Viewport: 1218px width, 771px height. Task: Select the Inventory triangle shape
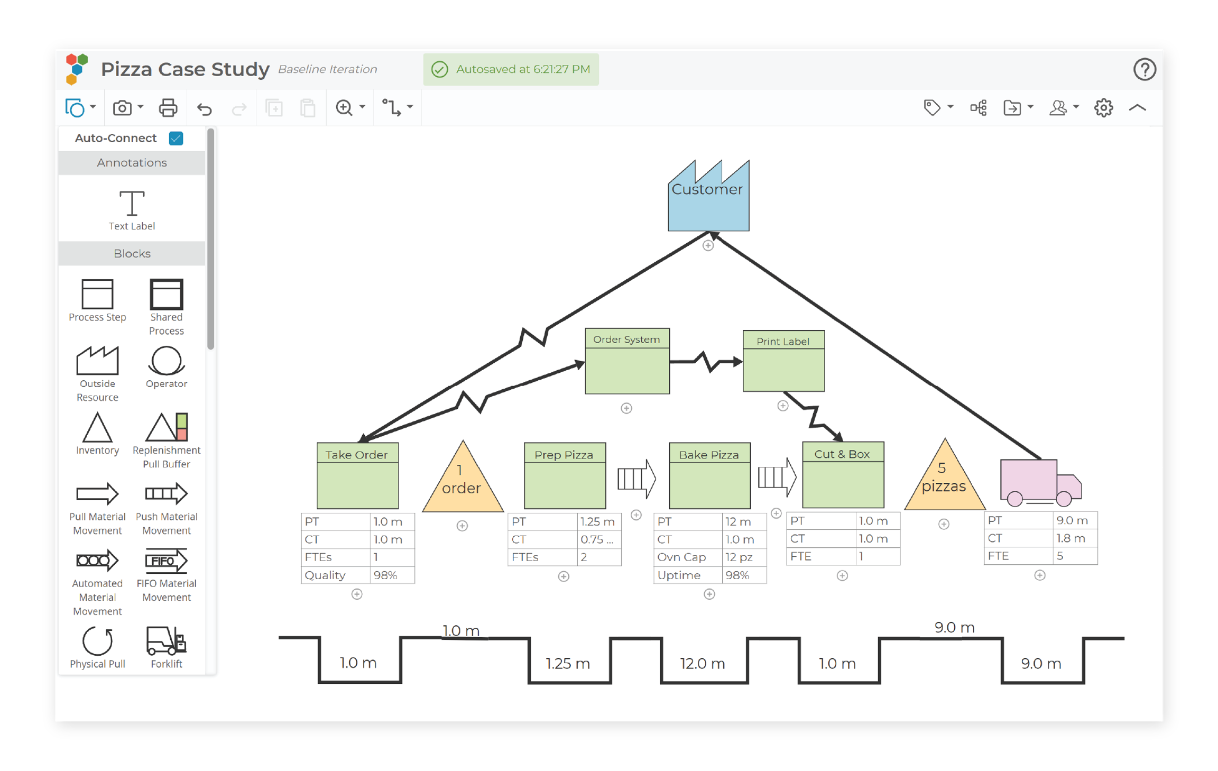pyautogui.click(x=97, y=428)
